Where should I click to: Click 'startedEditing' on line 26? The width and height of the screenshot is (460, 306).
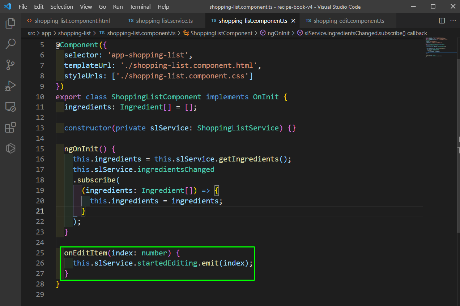click(167, 263)
